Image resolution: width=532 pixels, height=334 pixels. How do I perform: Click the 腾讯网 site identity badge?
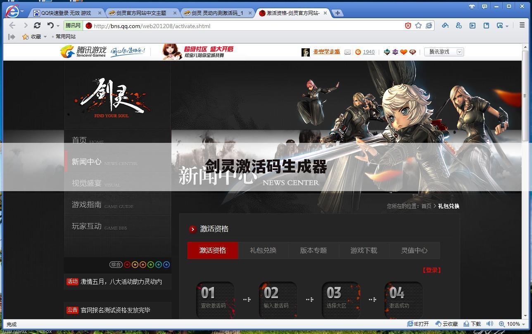point(73,26)
